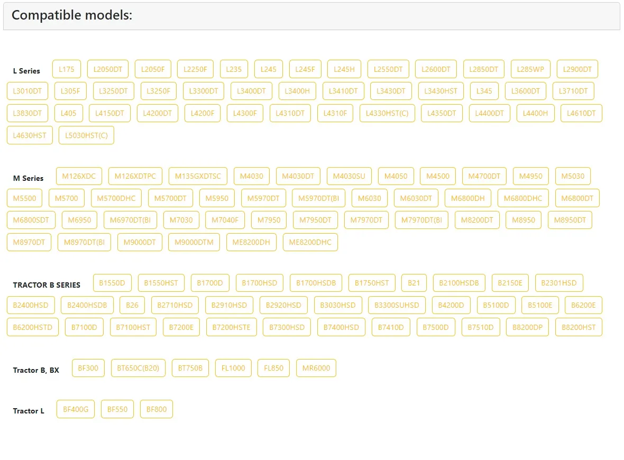Screen dimensions: 624x460
Task: Choose the M8970DT model tag
Action: click(29, 242)
